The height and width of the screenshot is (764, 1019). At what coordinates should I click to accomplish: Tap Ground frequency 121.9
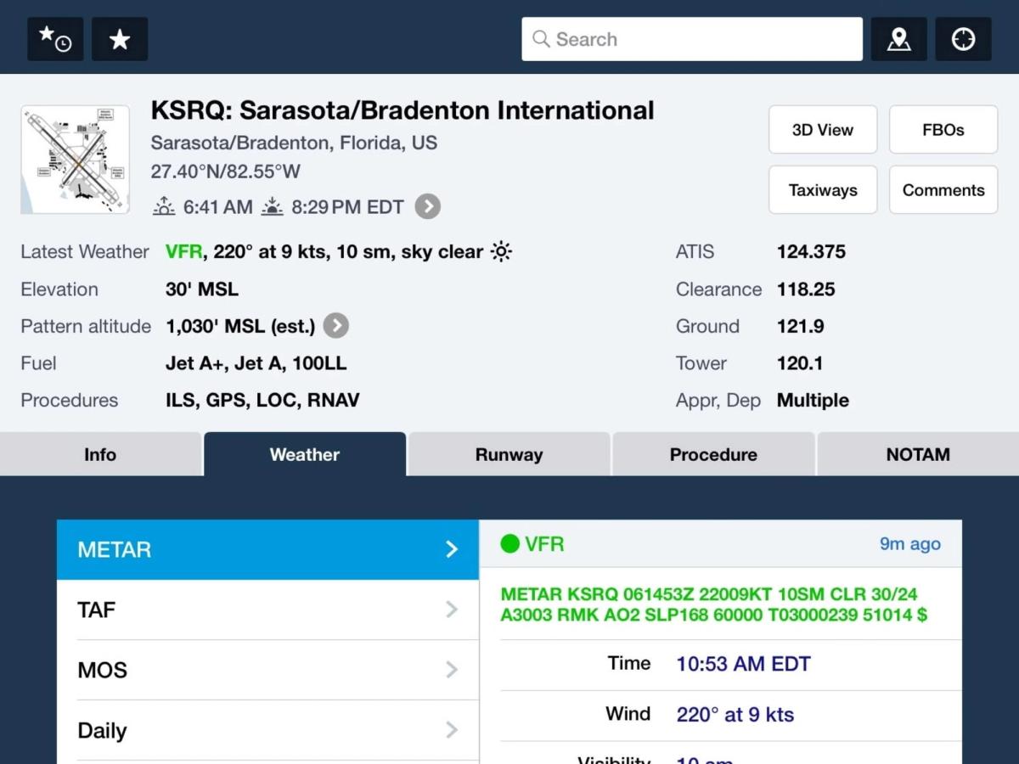(x=800, y=326)
